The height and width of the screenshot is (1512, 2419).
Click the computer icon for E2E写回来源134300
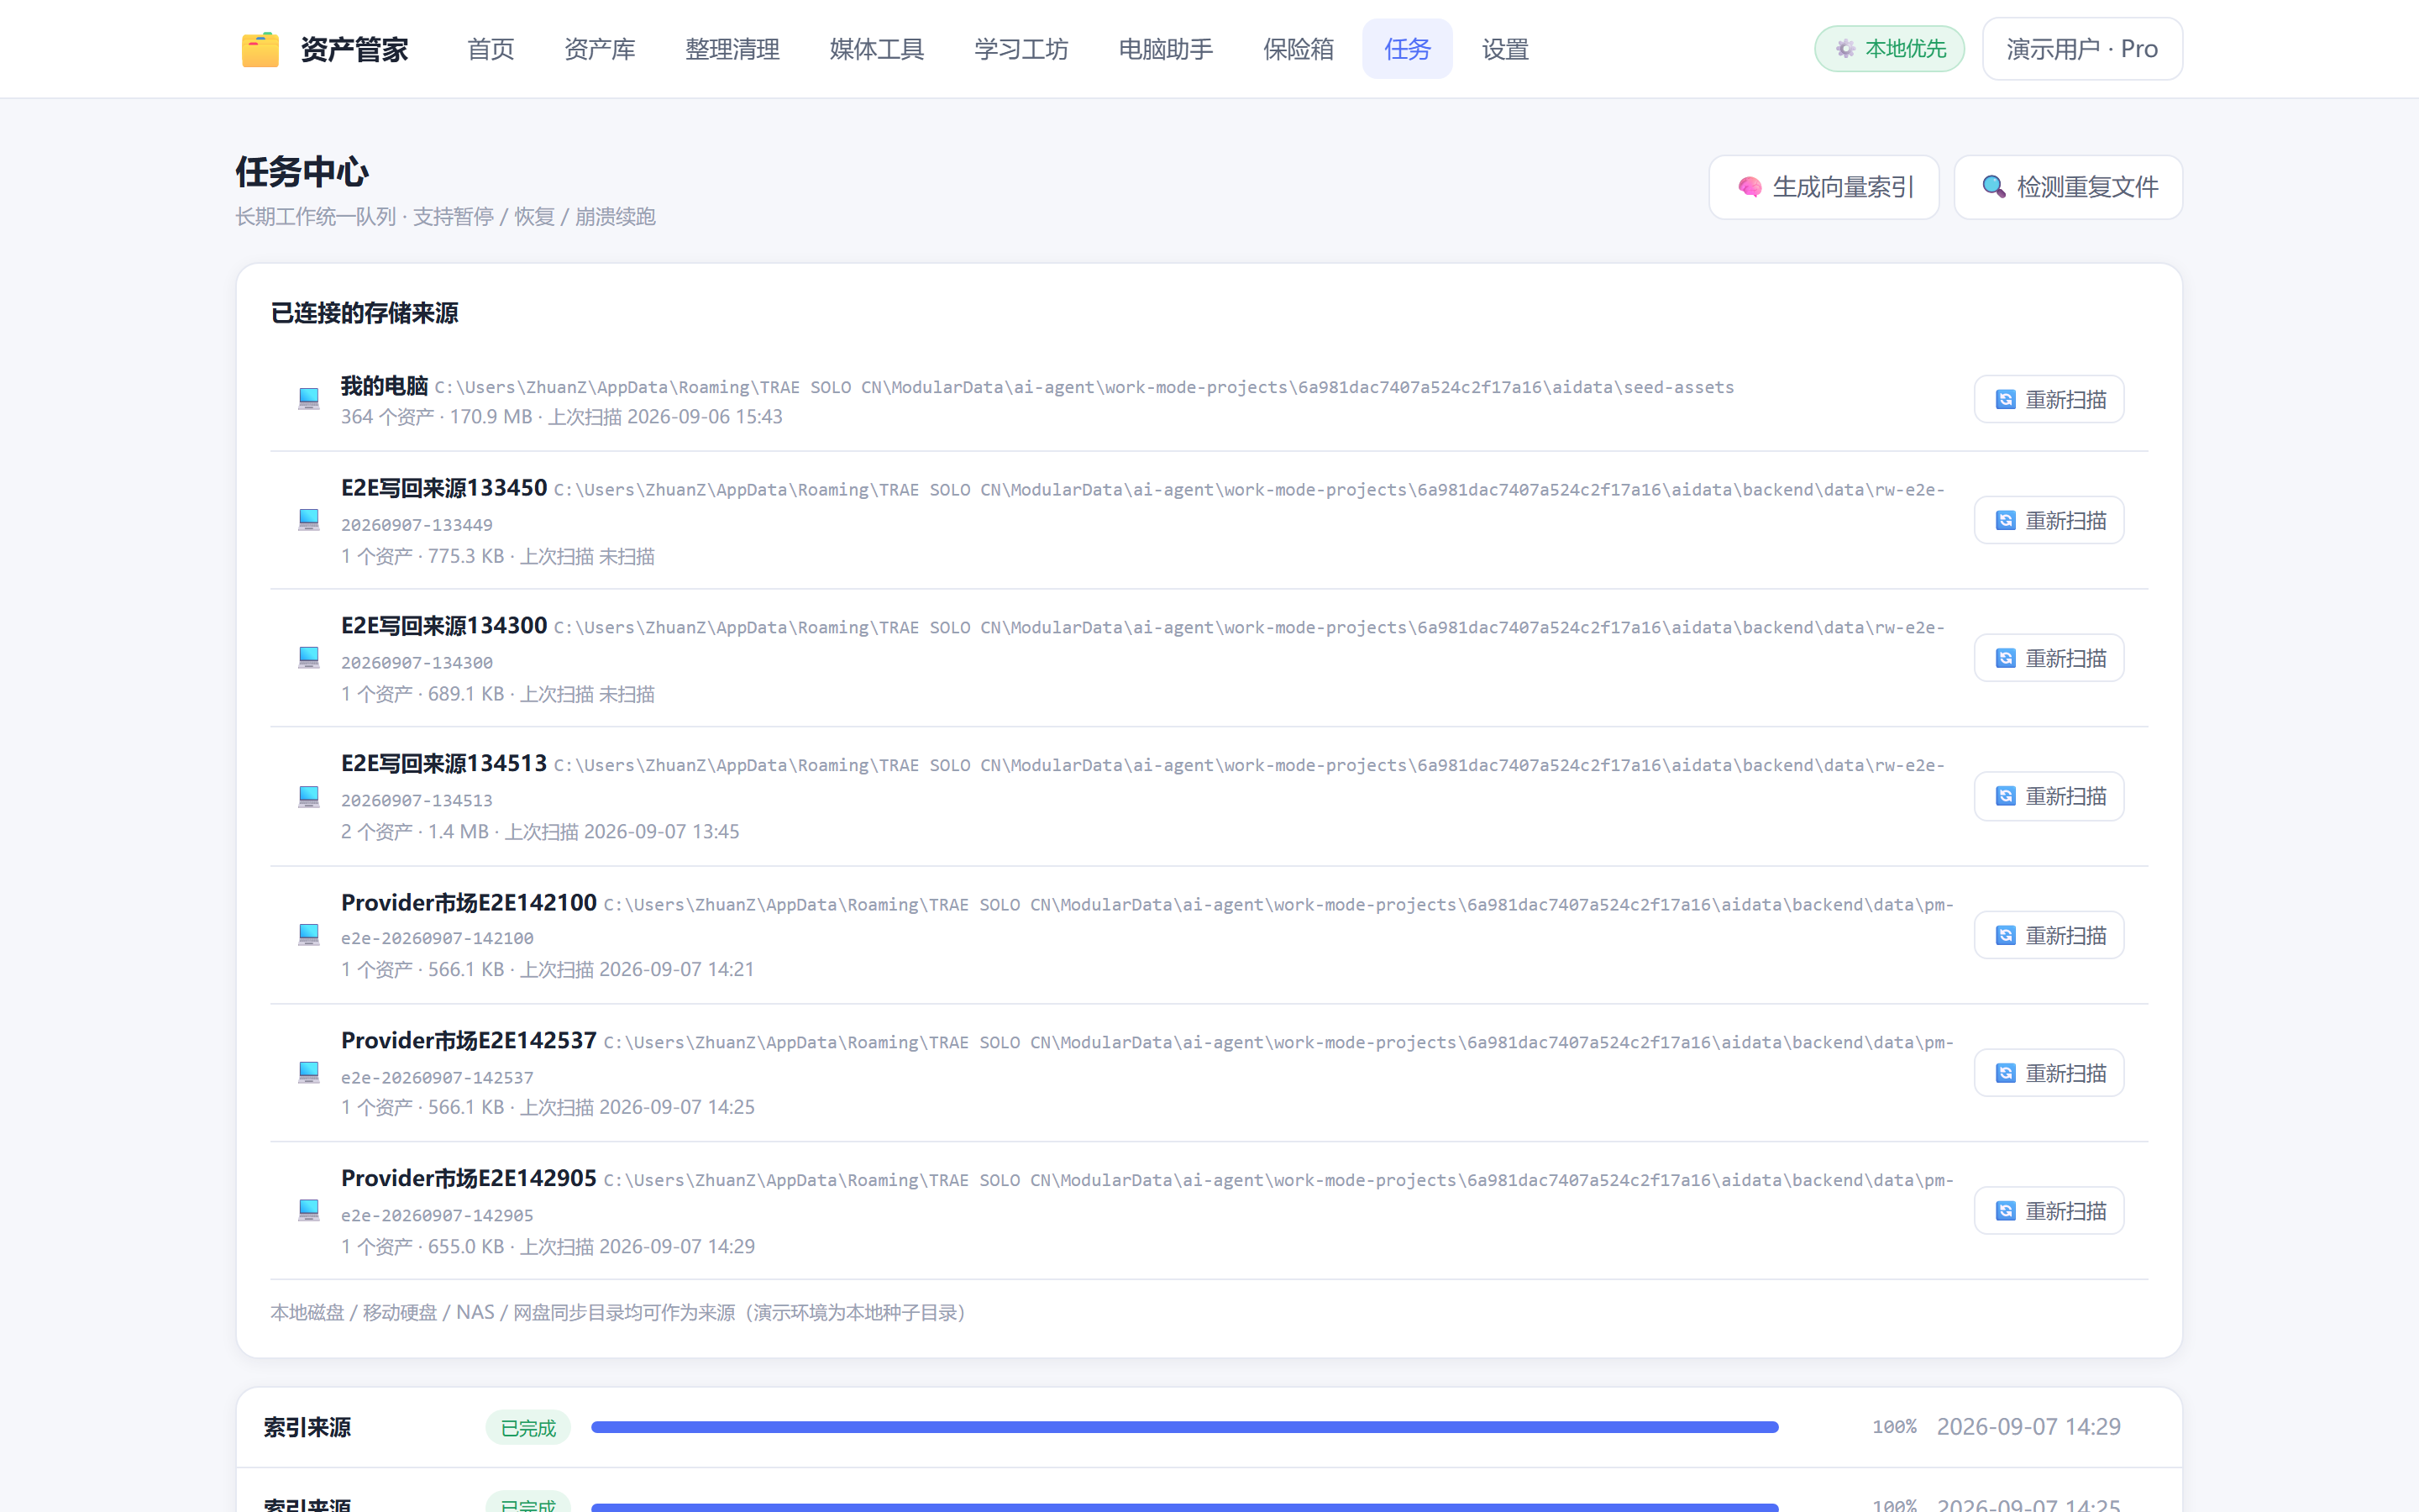tap(309, 658)
